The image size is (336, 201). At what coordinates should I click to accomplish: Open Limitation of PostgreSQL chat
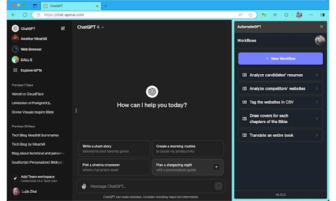[32, 103]
